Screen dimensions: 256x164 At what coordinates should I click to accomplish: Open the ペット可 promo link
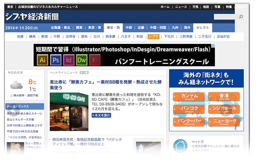197,141
